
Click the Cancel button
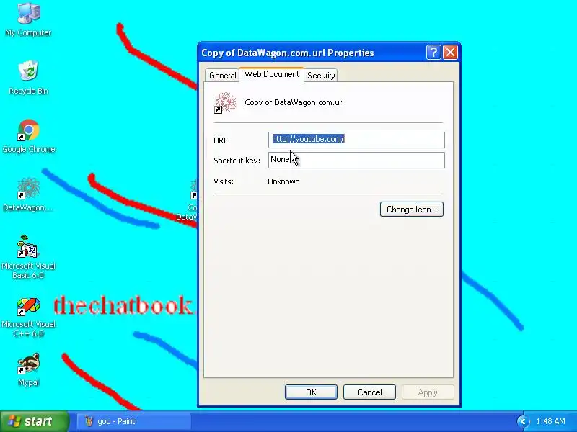369,392
